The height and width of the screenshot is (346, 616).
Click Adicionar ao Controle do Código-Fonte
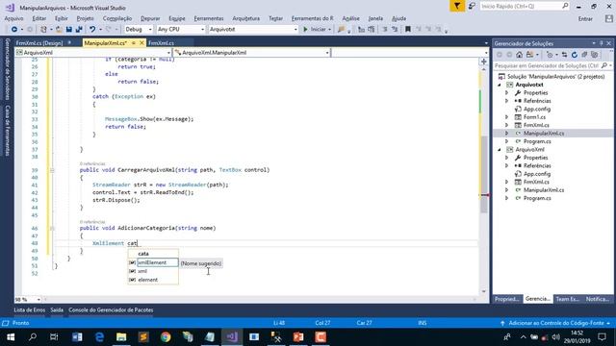click(556, 323)
